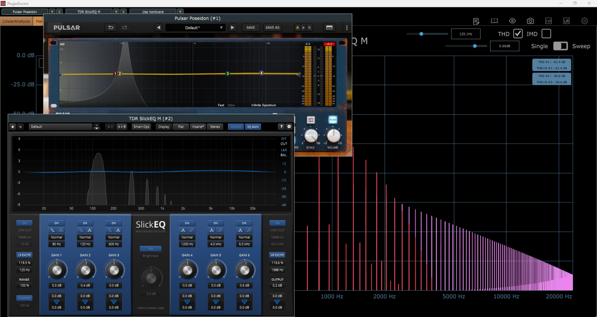This screenshot has height=317, width=597.
Task: Take snapshot with PluginDoctor camera icon
Action: tap(530, 21)
